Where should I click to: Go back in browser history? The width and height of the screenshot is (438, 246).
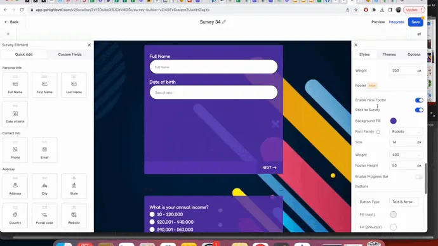tap(6, 10)
